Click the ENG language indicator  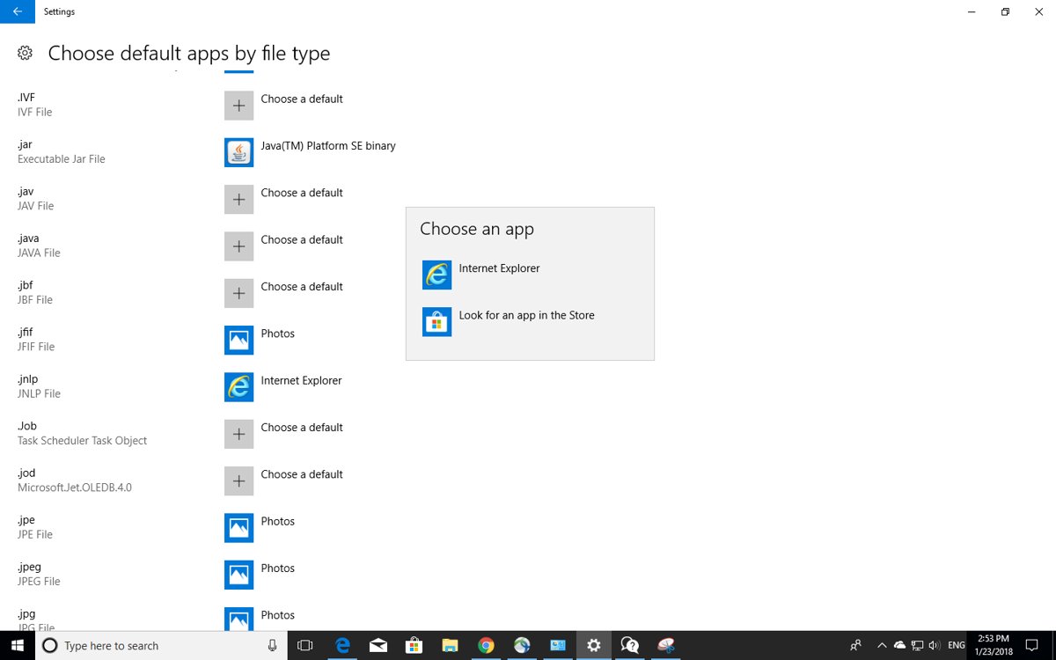point(957,646)
